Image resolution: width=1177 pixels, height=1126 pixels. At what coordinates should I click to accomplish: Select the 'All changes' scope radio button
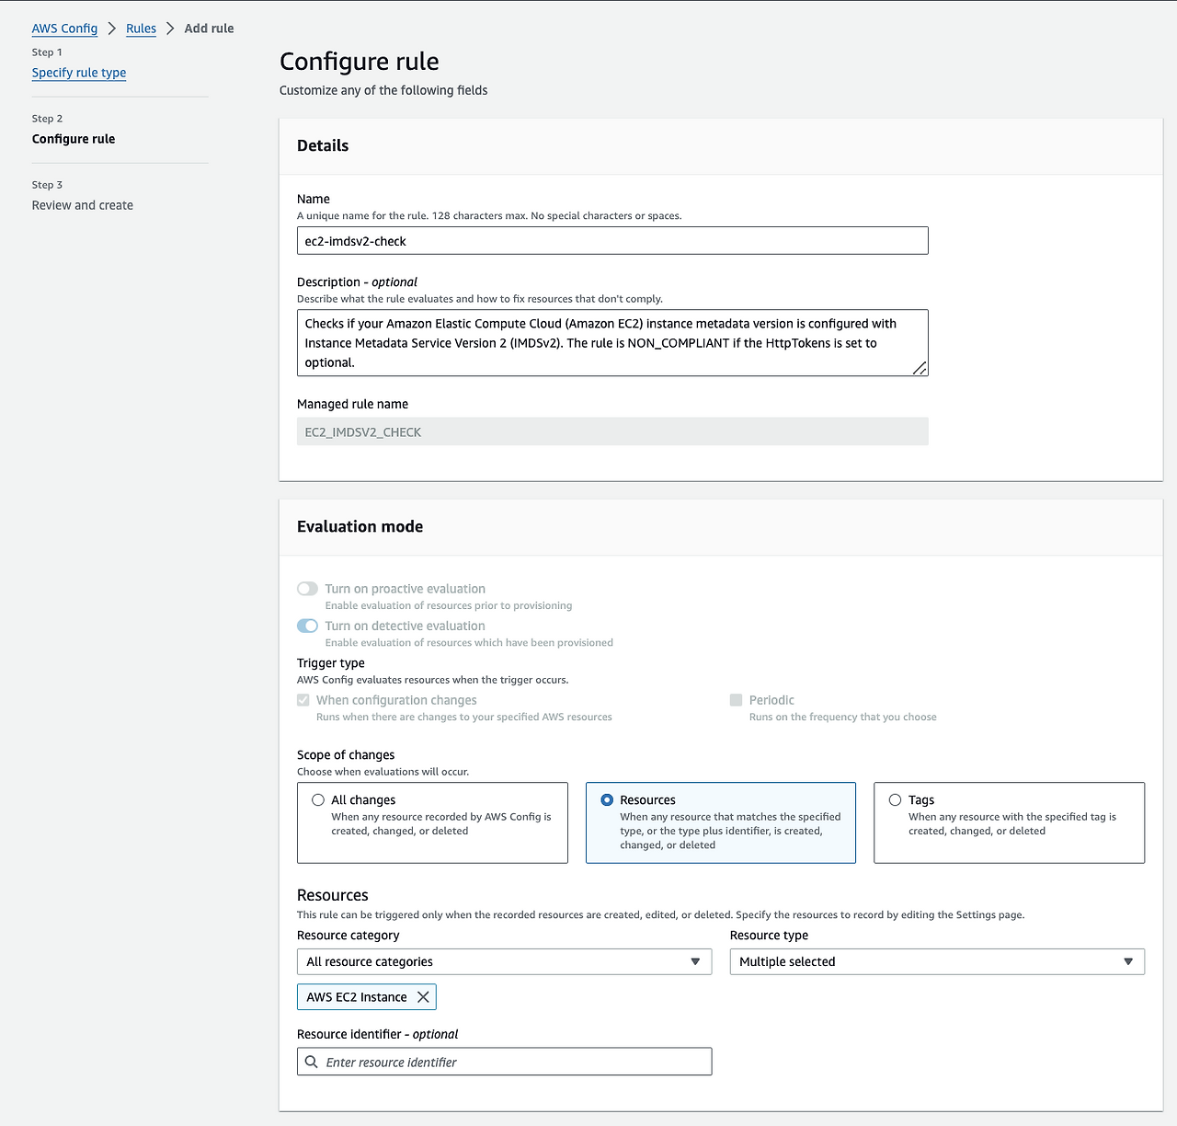click(318, 800)
